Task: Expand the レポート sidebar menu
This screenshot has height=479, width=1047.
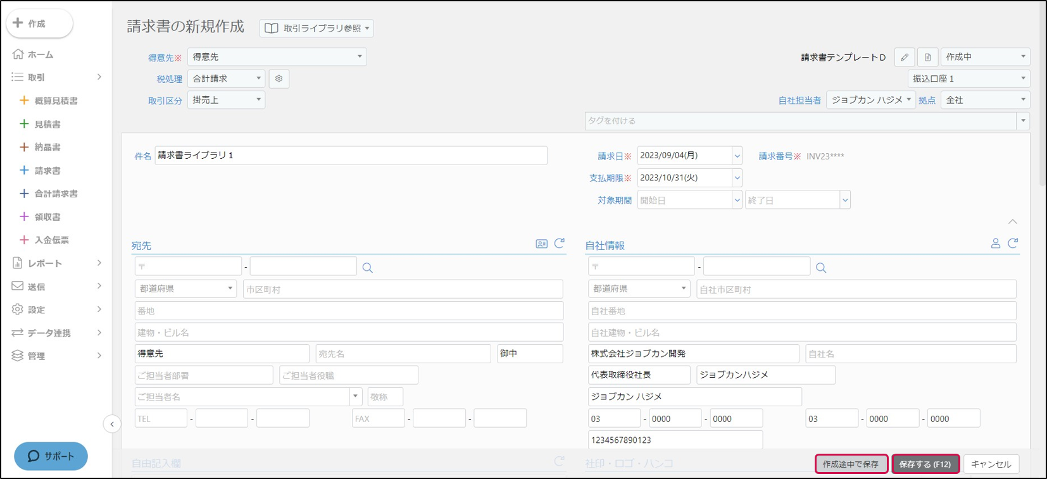Action: coord(57,263)
